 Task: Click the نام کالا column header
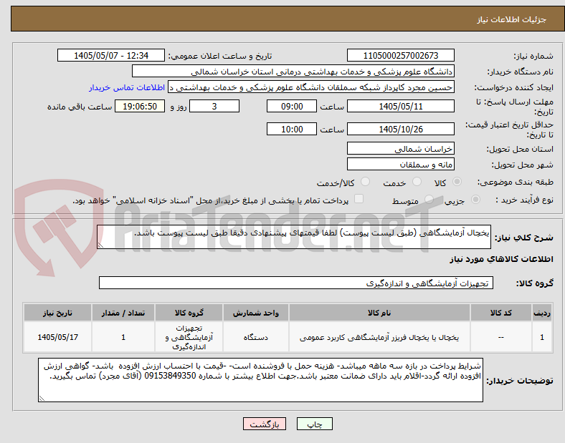(379, 313)
